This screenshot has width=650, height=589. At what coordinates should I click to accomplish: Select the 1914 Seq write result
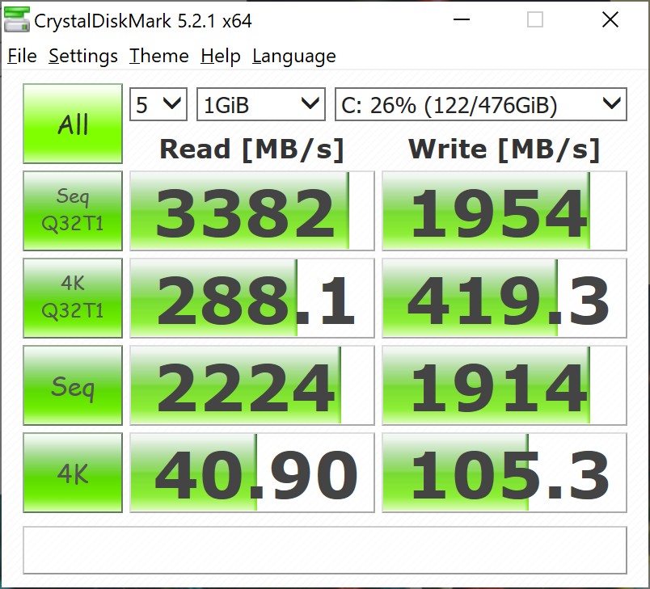pos(504,385)
